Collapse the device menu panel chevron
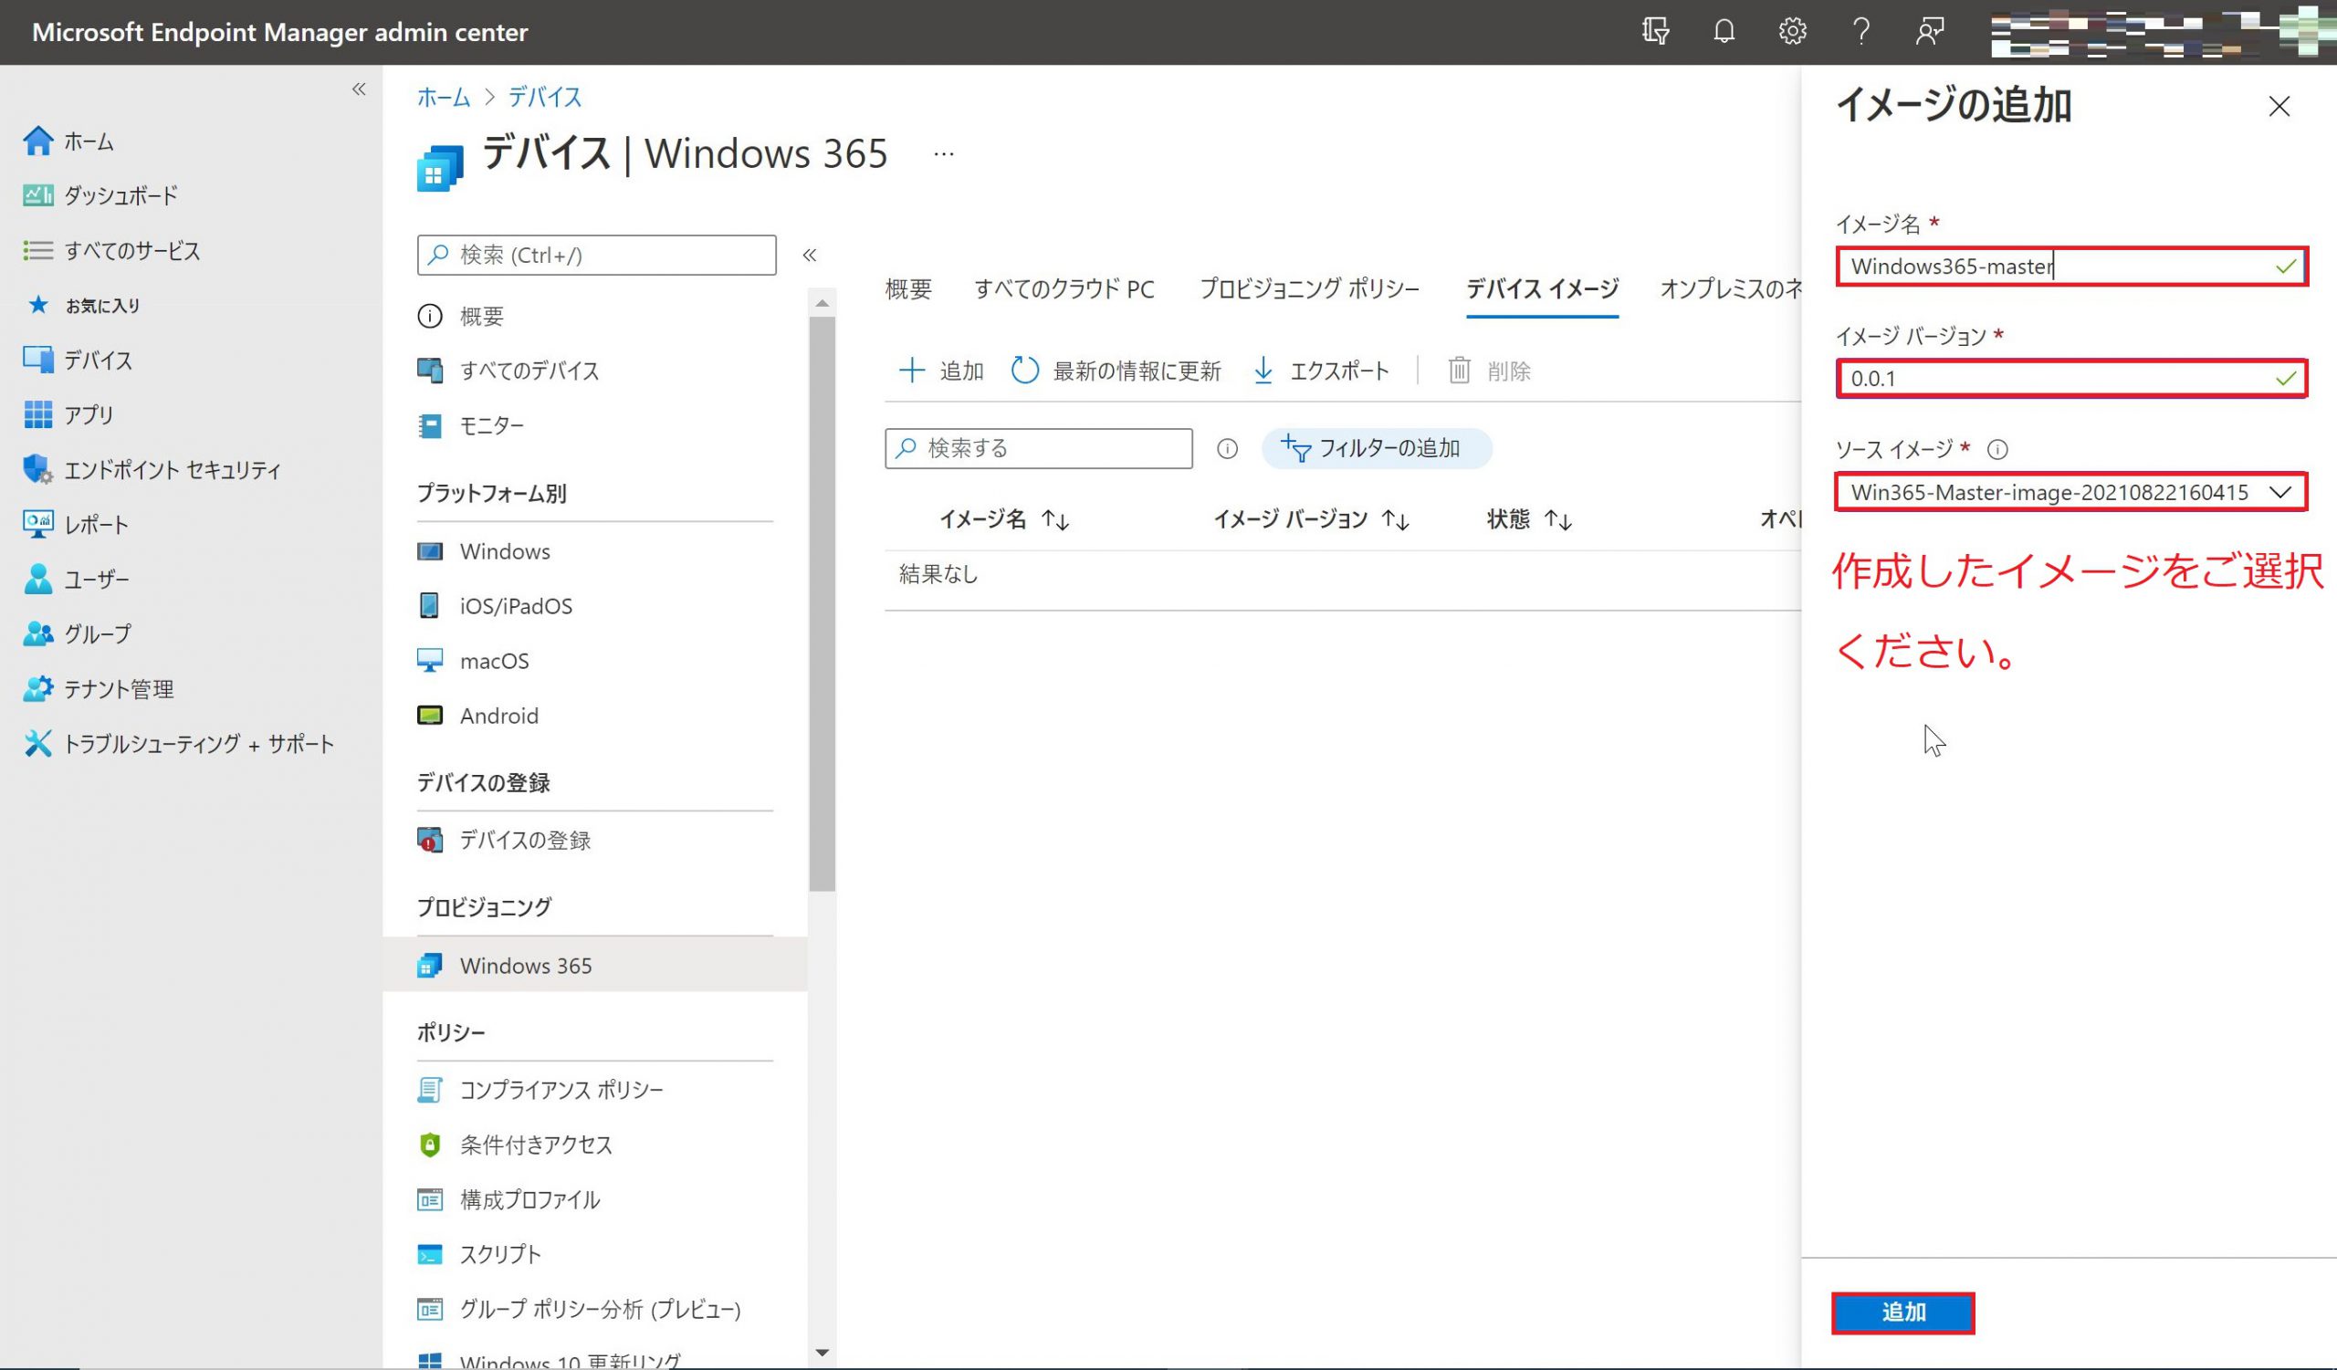Screen dimensions: 2337x1370 click(x=810, y=255)
